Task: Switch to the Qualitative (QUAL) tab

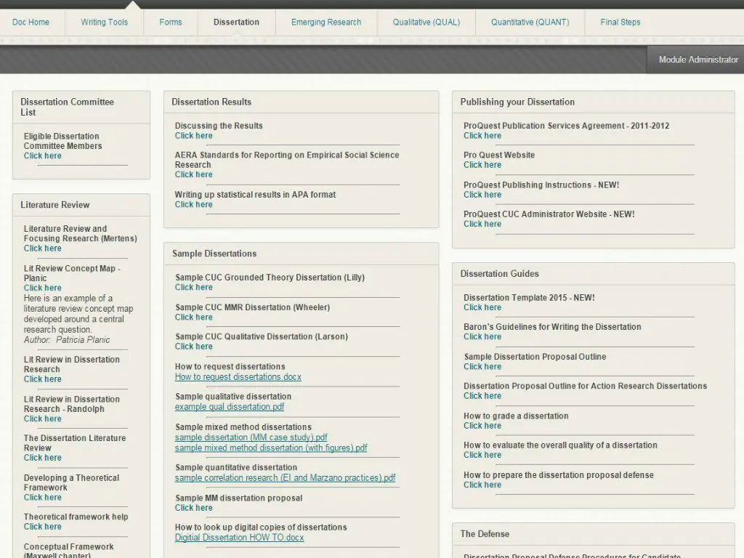Action: [x=426, y=23]
